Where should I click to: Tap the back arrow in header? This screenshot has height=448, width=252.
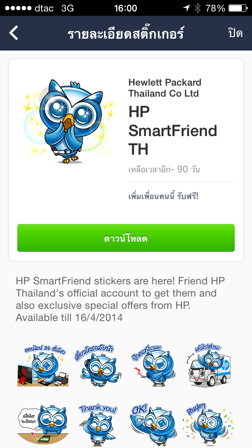(x=14, y=33)
